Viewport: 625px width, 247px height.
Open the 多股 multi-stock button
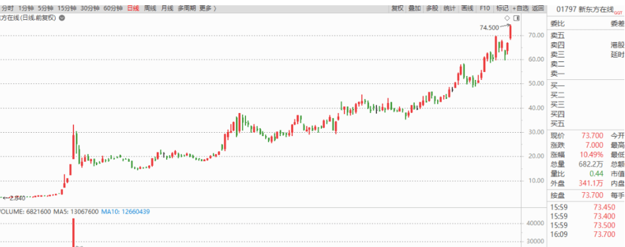432,8
